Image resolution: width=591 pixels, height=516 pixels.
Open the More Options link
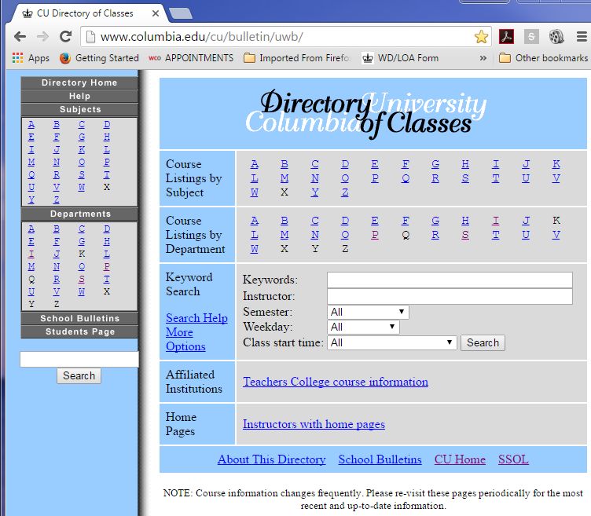tap(185, 339)
